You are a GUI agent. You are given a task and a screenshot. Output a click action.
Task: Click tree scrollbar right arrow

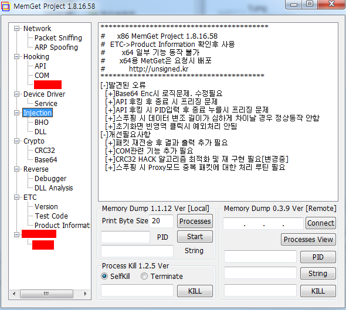[x=86, y=294]
